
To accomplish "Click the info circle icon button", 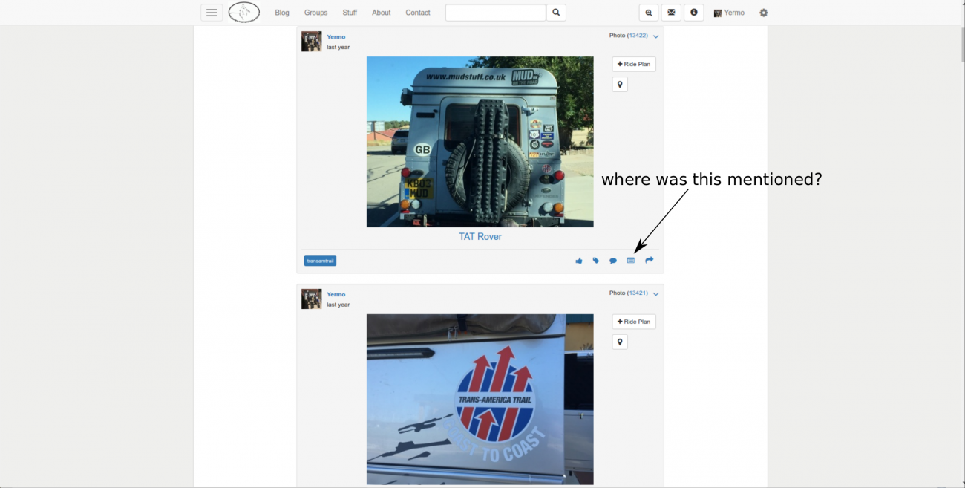I will (x=693, y=13).
